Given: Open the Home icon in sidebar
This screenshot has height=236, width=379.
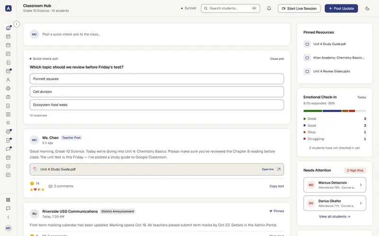Looking at the screenshot, I should (8, 28).
